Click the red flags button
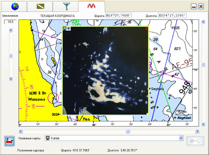209x155 pixels. [9, 141]
